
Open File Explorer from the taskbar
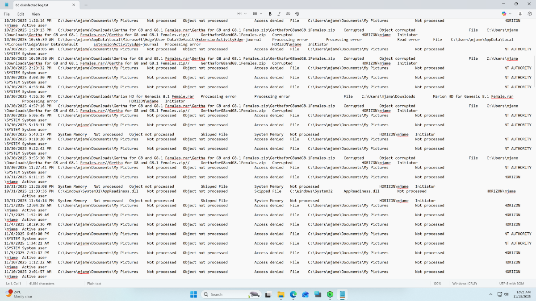[281, 294]
